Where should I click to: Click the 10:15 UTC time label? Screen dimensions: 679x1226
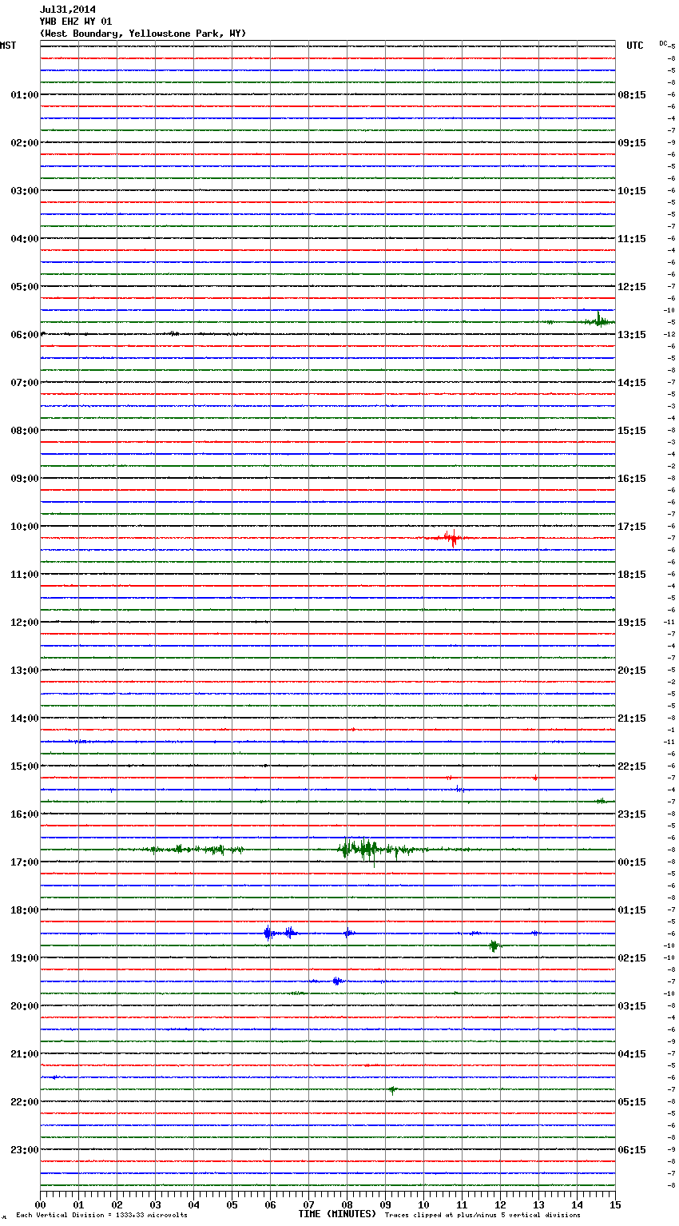click(x=632, y=191)
